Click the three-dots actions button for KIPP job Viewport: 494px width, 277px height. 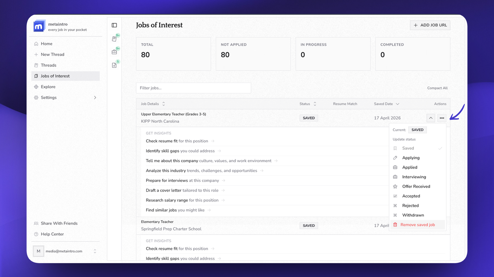pos(442,118)
